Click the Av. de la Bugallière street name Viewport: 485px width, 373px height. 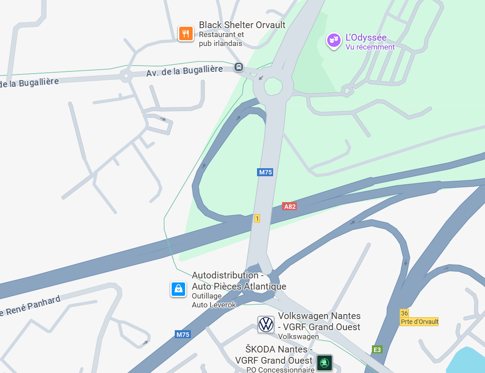[x=184, y=70]
